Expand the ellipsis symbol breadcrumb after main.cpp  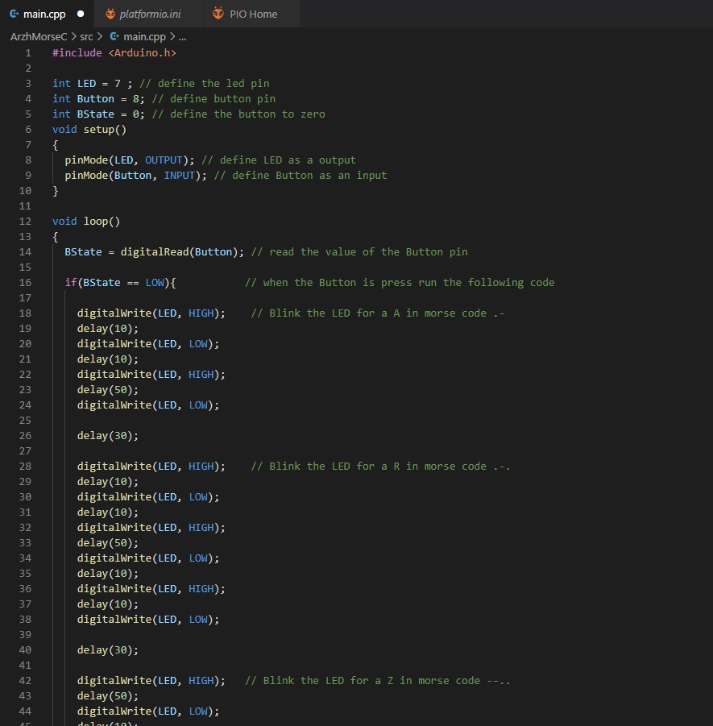(x=182, y=36)
